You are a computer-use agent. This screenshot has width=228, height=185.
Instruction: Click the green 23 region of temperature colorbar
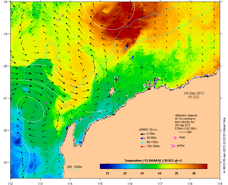pos(142,166)
